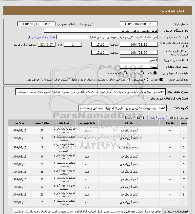This screenshot has height=214, width=195.
Task: Select رله مسدود کننده item in row 3
Action: (x=129, y=148)
